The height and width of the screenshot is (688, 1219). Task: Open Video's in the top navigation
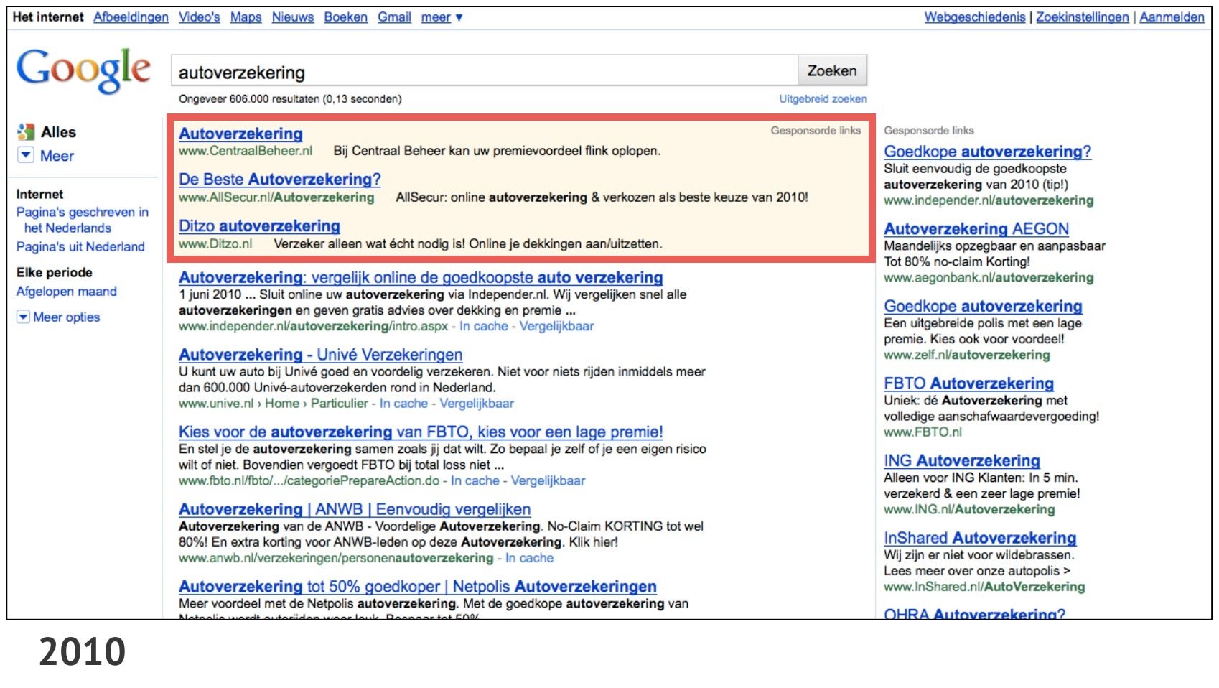coord(200,17)
